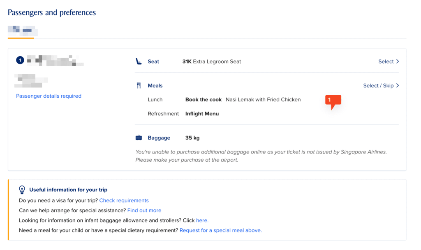Click the chevron arrow next to Select / Skip
Screen dimensions: 421x250
coord(398,85)
